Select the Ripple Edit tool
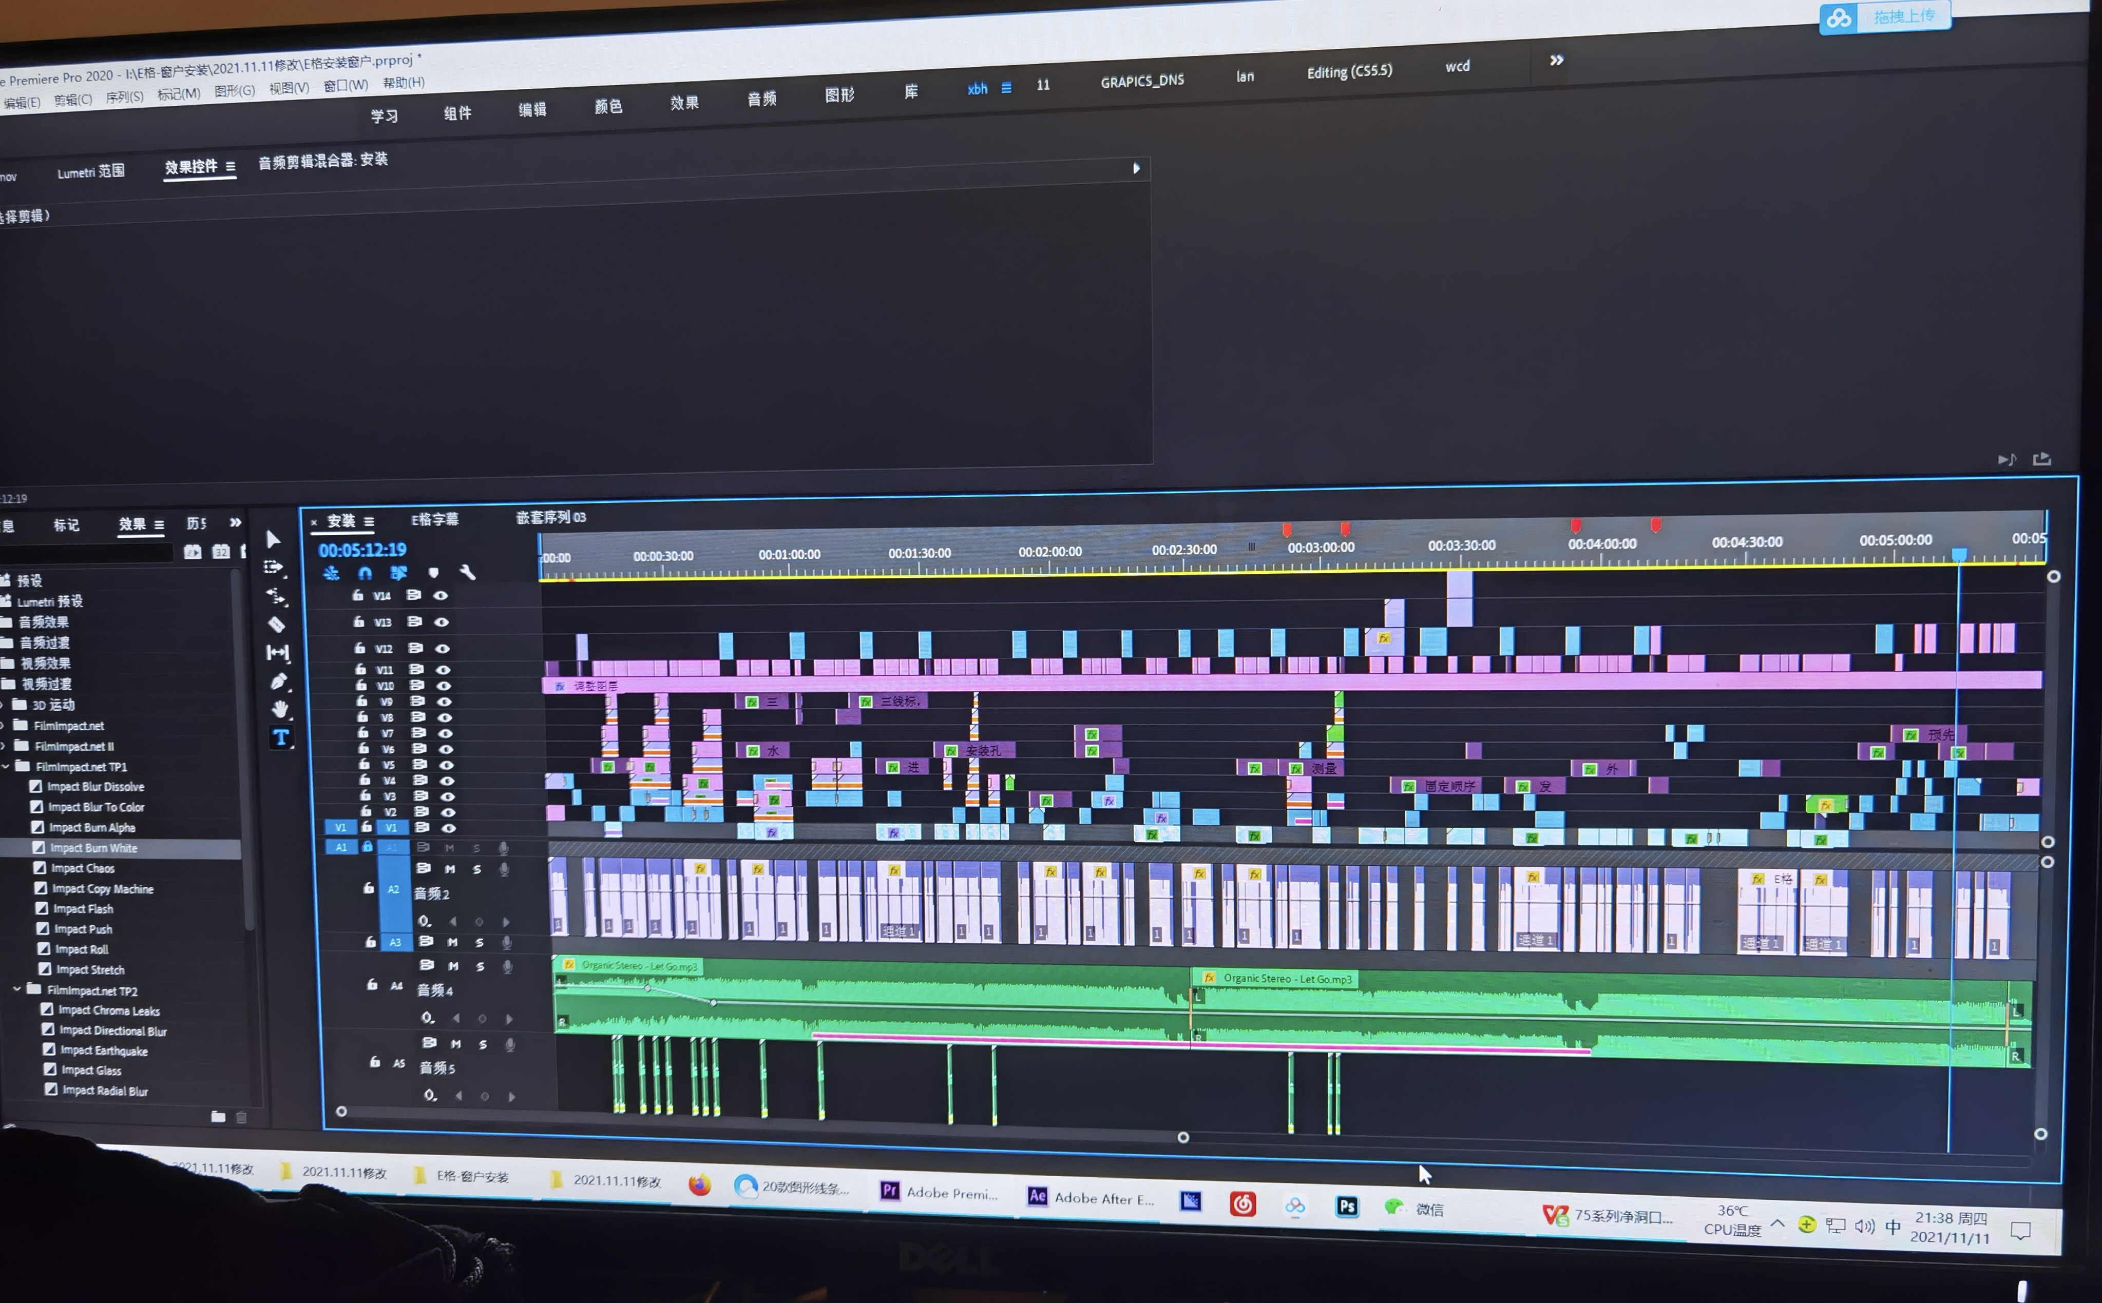This screenshot has width=2102, height=1303. [276, 595]
